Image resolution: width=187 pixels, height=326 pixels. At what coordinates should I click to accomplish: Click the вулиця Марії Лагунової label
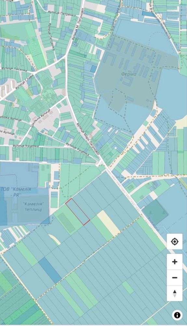(x=87, y=139)
